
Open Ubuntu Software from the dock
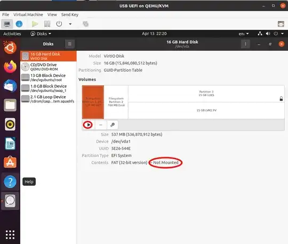(10, 162)
